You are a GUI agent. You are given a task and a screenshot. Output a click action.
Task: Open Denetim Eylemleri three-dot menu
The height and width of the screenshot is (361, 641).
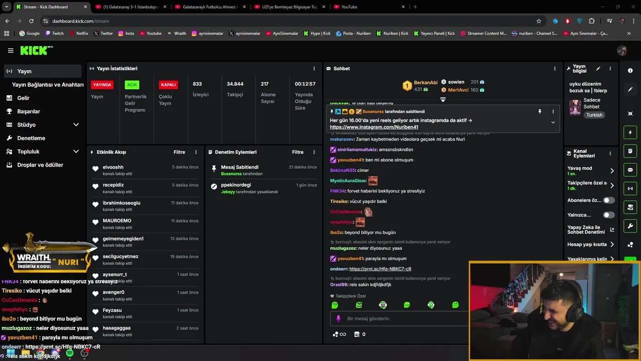314,152
